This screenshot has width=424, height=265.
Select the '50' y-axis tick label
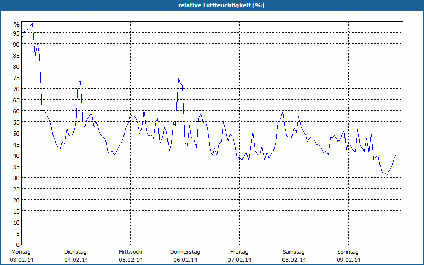(16, 133)
